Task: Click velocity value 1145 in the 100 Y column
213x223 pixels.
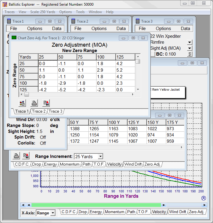Action: tap(118, 141)
